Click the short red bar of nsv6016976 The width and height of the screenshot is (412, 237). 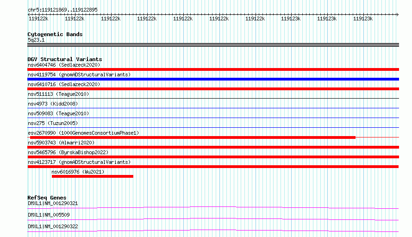tap(93, 176)
